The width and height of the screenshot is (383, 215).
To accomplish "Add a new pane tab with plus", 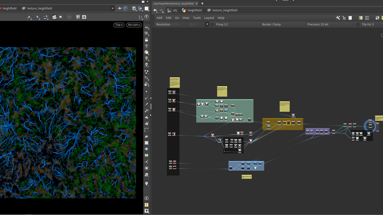I will [202, 3].
